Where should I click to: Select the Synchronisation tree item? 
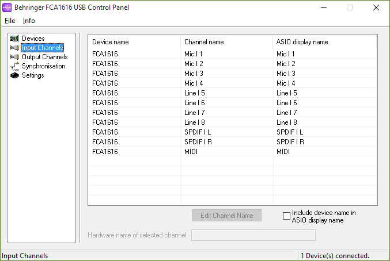pyautogui.click(x=44, y=66)
